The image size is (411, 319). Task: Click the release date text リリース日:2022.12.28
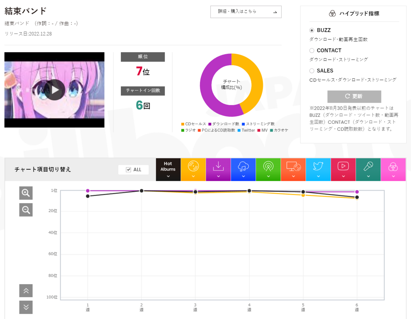click(x=28, y=34)
